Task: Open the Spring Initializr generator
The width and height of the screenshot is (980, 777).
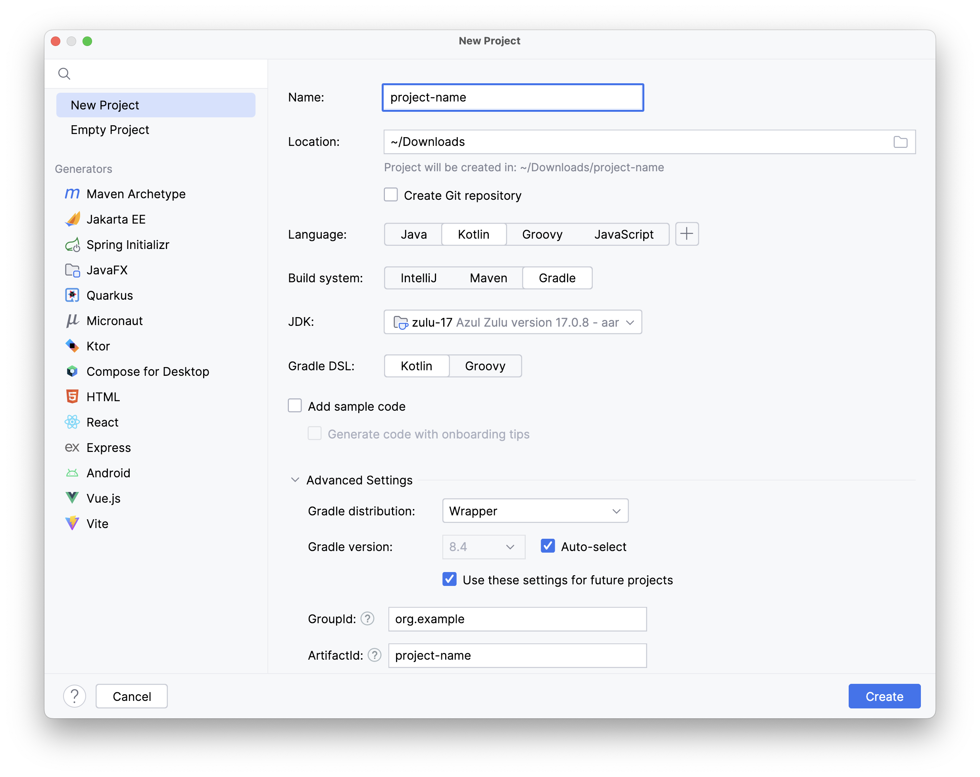Action: click(127, 244)
